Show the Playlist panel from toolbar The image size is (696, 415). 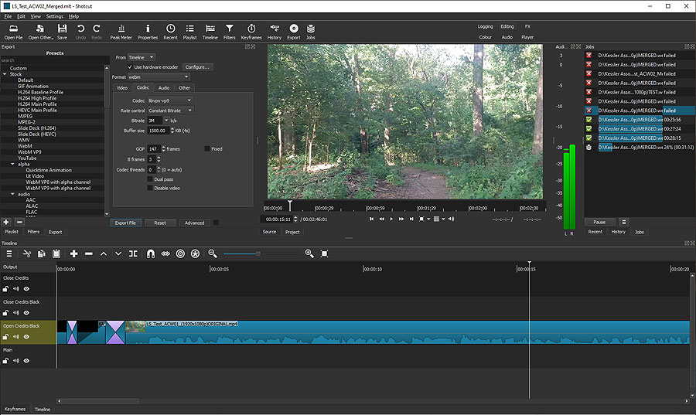189,32
